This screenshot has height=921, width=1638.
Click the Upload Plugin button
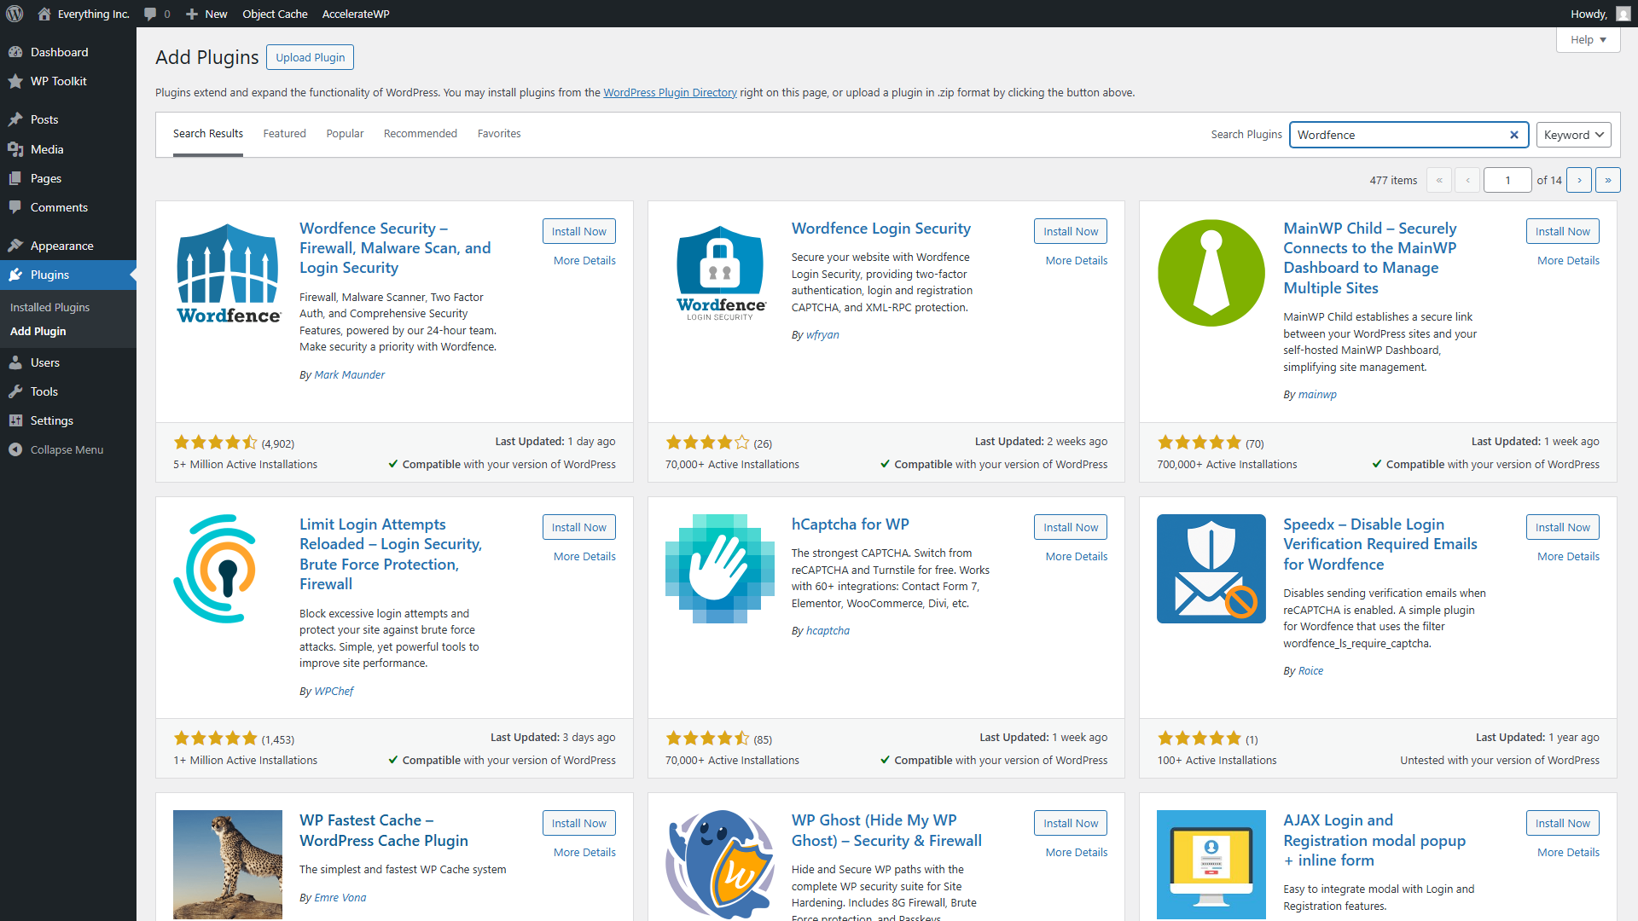click(x=310, y=57)
